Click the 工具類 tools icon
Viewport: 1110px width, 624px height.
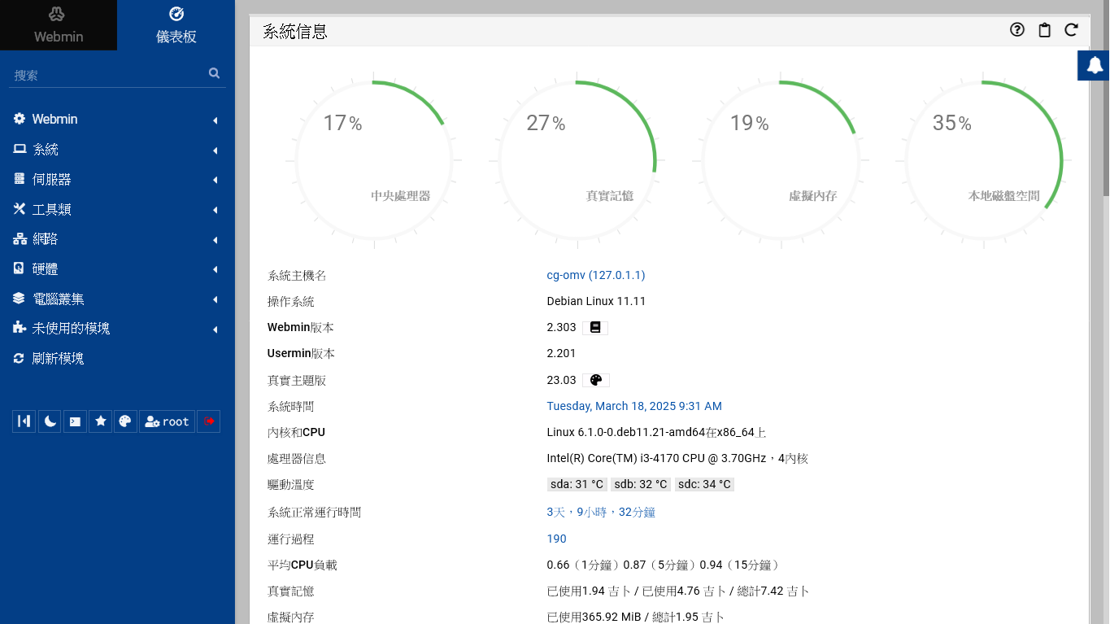[x=20, y=209]
